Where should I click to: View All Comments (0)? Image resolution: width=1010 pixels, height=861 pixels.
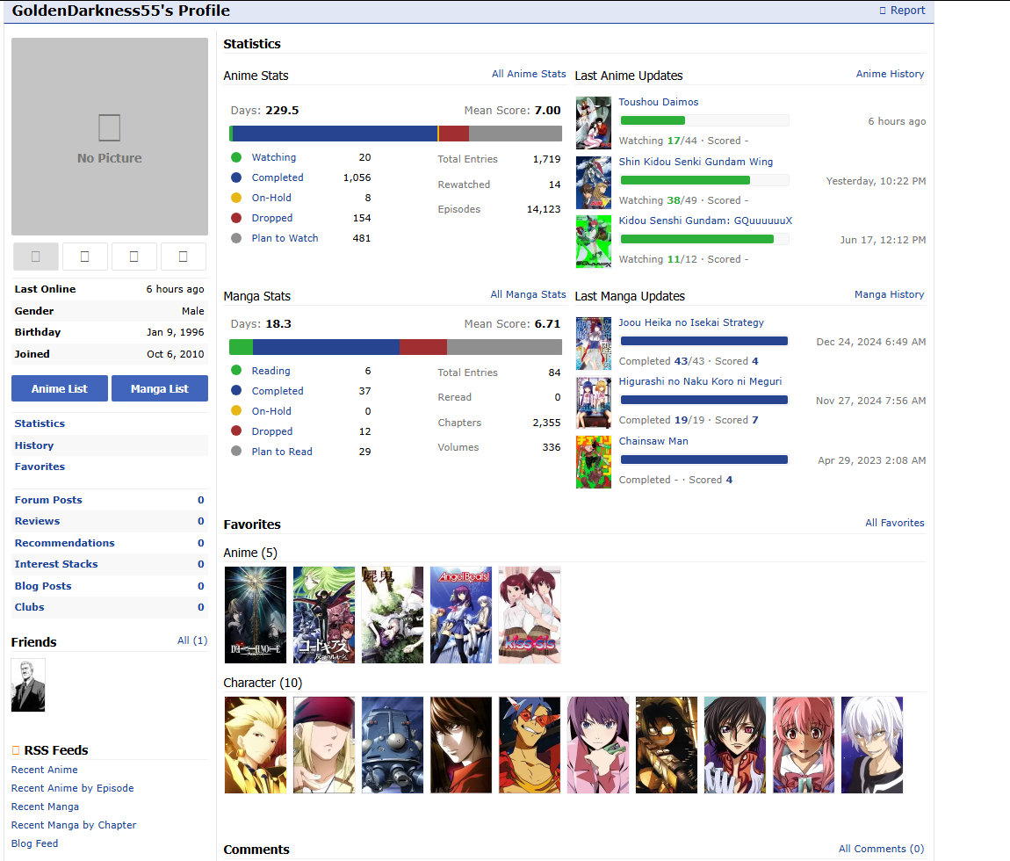(881, 849)
